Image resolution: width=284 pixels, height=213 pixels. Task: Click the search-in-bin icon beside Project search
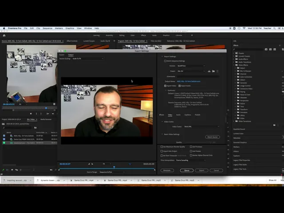(35, 128)
